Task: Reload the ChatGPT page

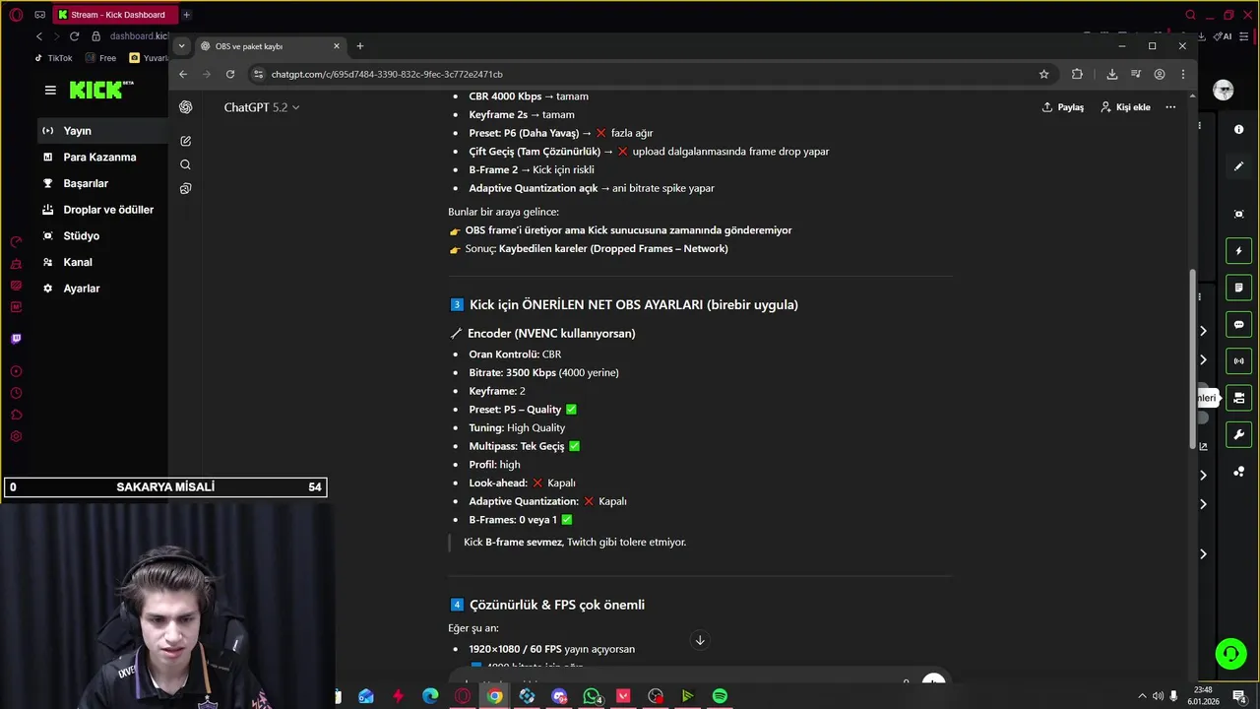Action: click(x=230, y=74)
